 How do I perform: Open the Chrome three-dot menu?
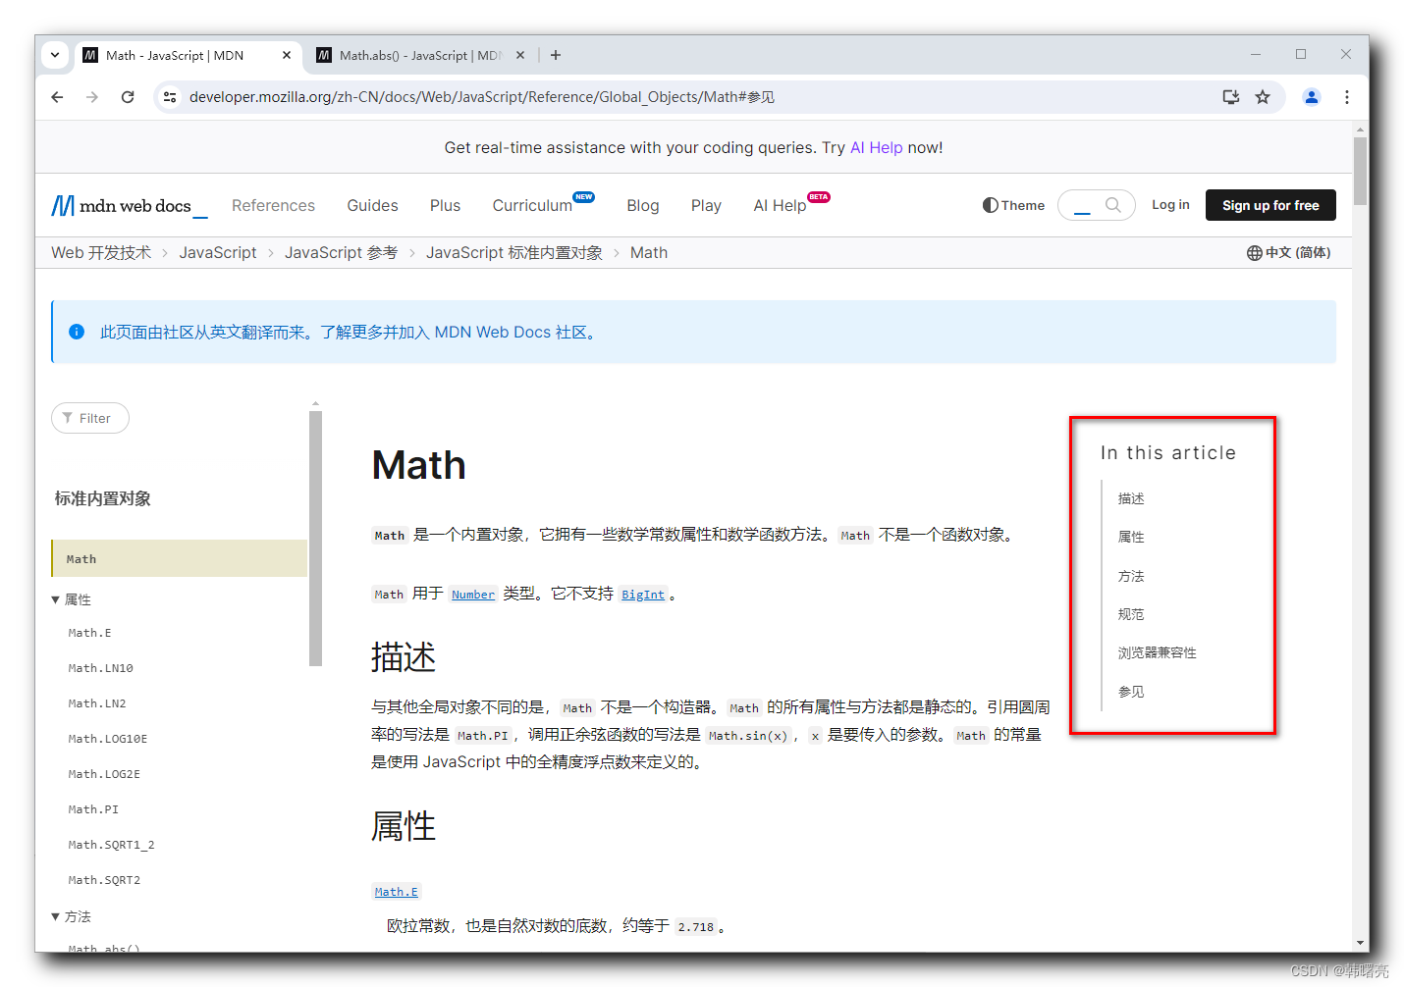pyautogui.click(x=1347, y=97)
